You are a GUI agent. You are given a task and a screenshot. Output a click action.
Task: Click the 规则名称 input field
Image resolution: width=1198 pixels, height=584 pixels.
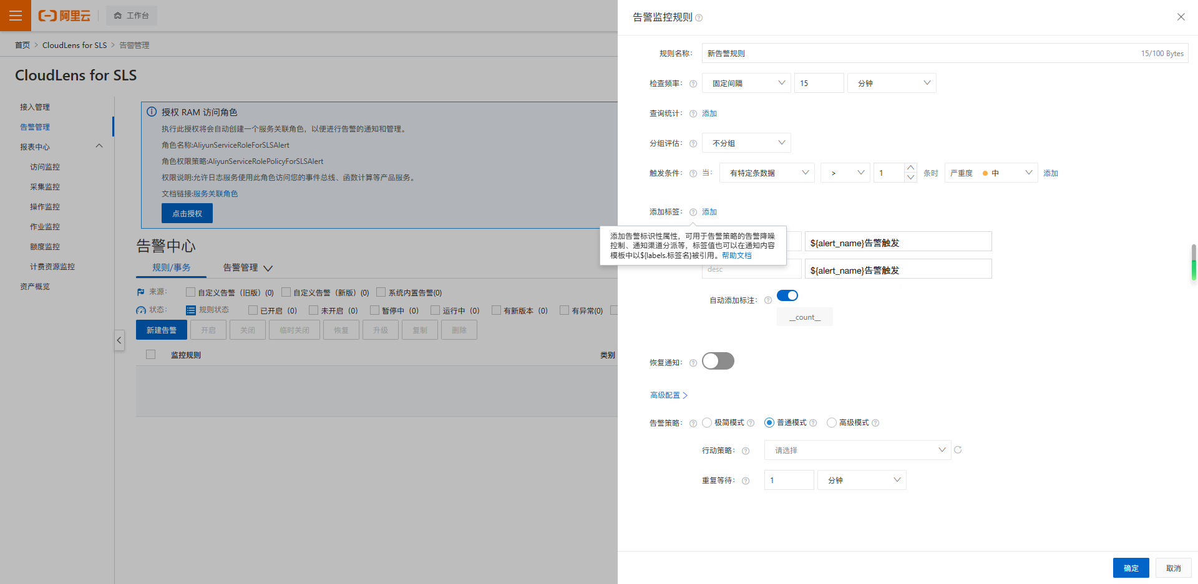[917, 54]
